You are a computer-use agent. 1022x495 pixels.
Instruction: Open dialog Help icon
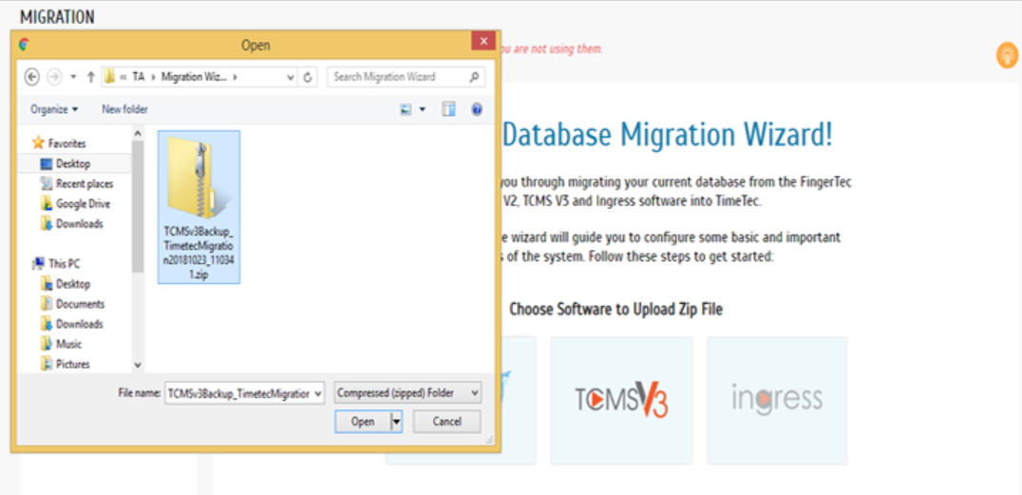coord(477,109)
